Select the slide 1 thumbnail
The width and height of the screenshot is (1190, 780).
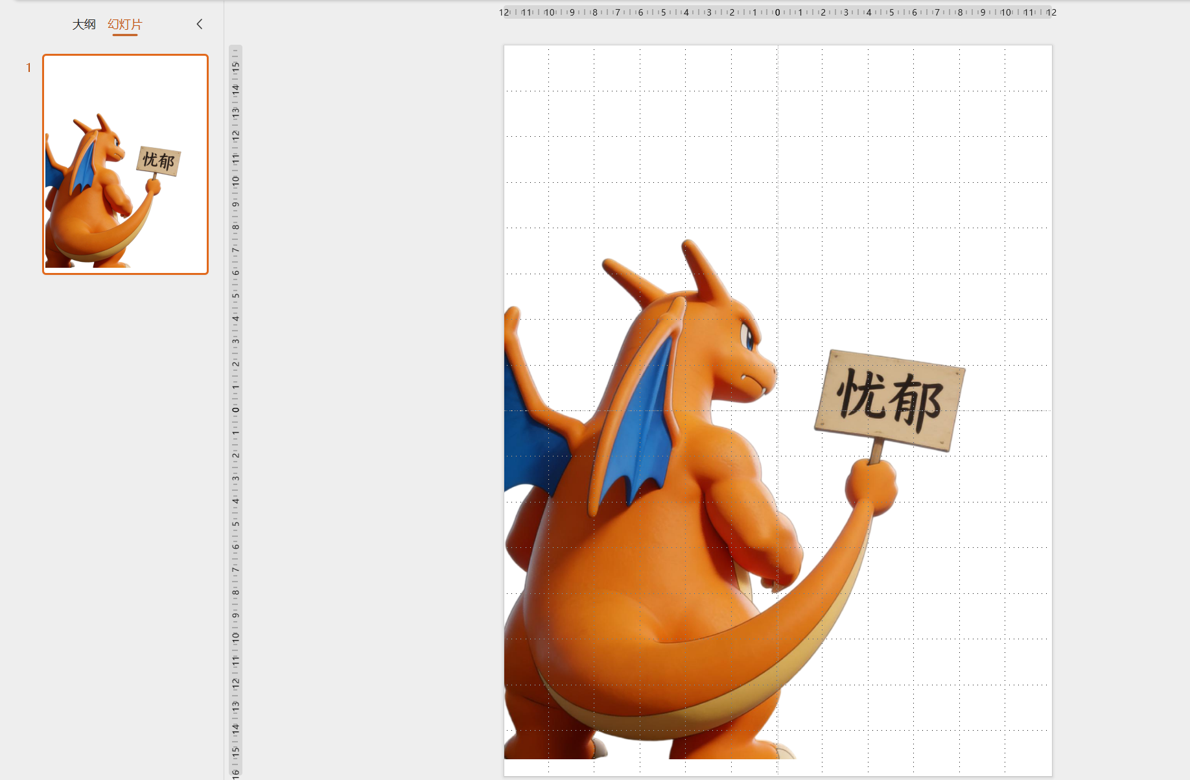pyautogui.click(x=125, y=164)
